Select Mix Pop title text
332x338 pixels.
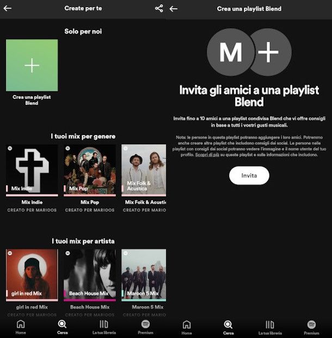tap(90, 202)
